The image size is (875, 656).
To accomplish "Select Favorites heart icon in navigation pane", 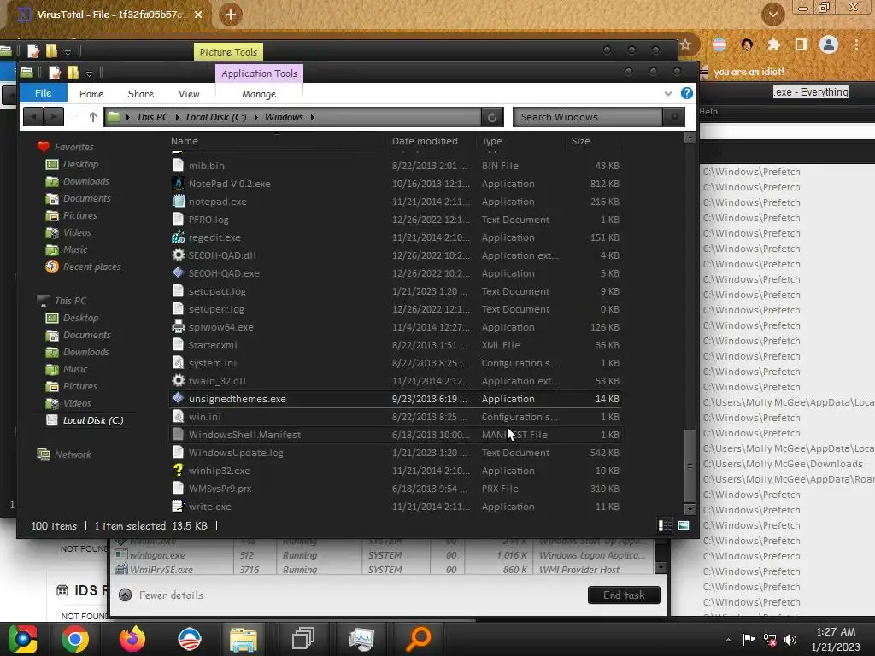I will 44,147.
